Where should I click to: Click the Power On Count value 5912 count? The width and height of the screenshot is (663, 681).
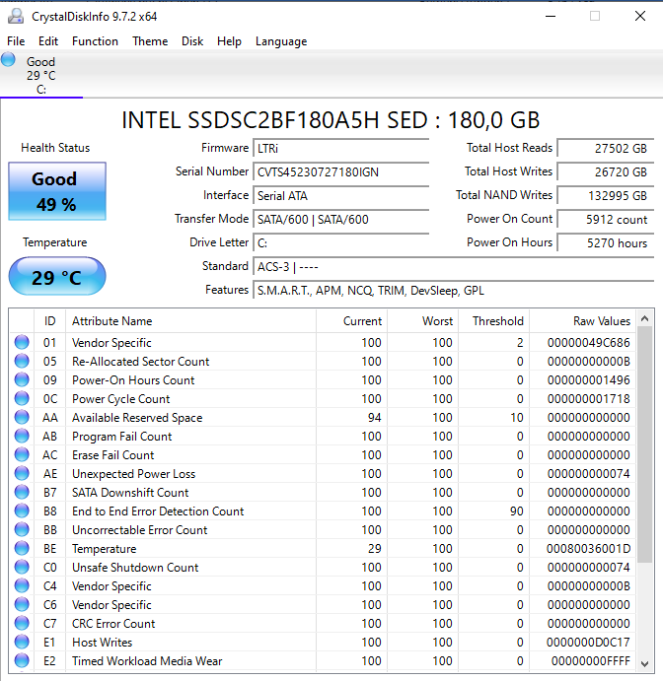(x=605, y=220)
